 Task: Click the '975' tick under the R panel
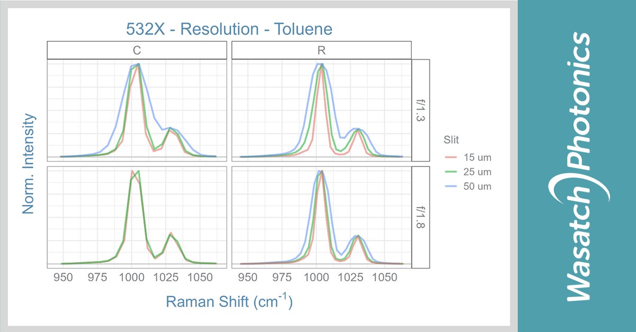pos(282,277)
